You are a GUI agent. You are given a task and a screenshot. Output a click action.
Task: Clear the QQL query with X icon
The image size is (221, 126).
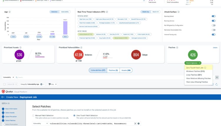pos(135,123)
